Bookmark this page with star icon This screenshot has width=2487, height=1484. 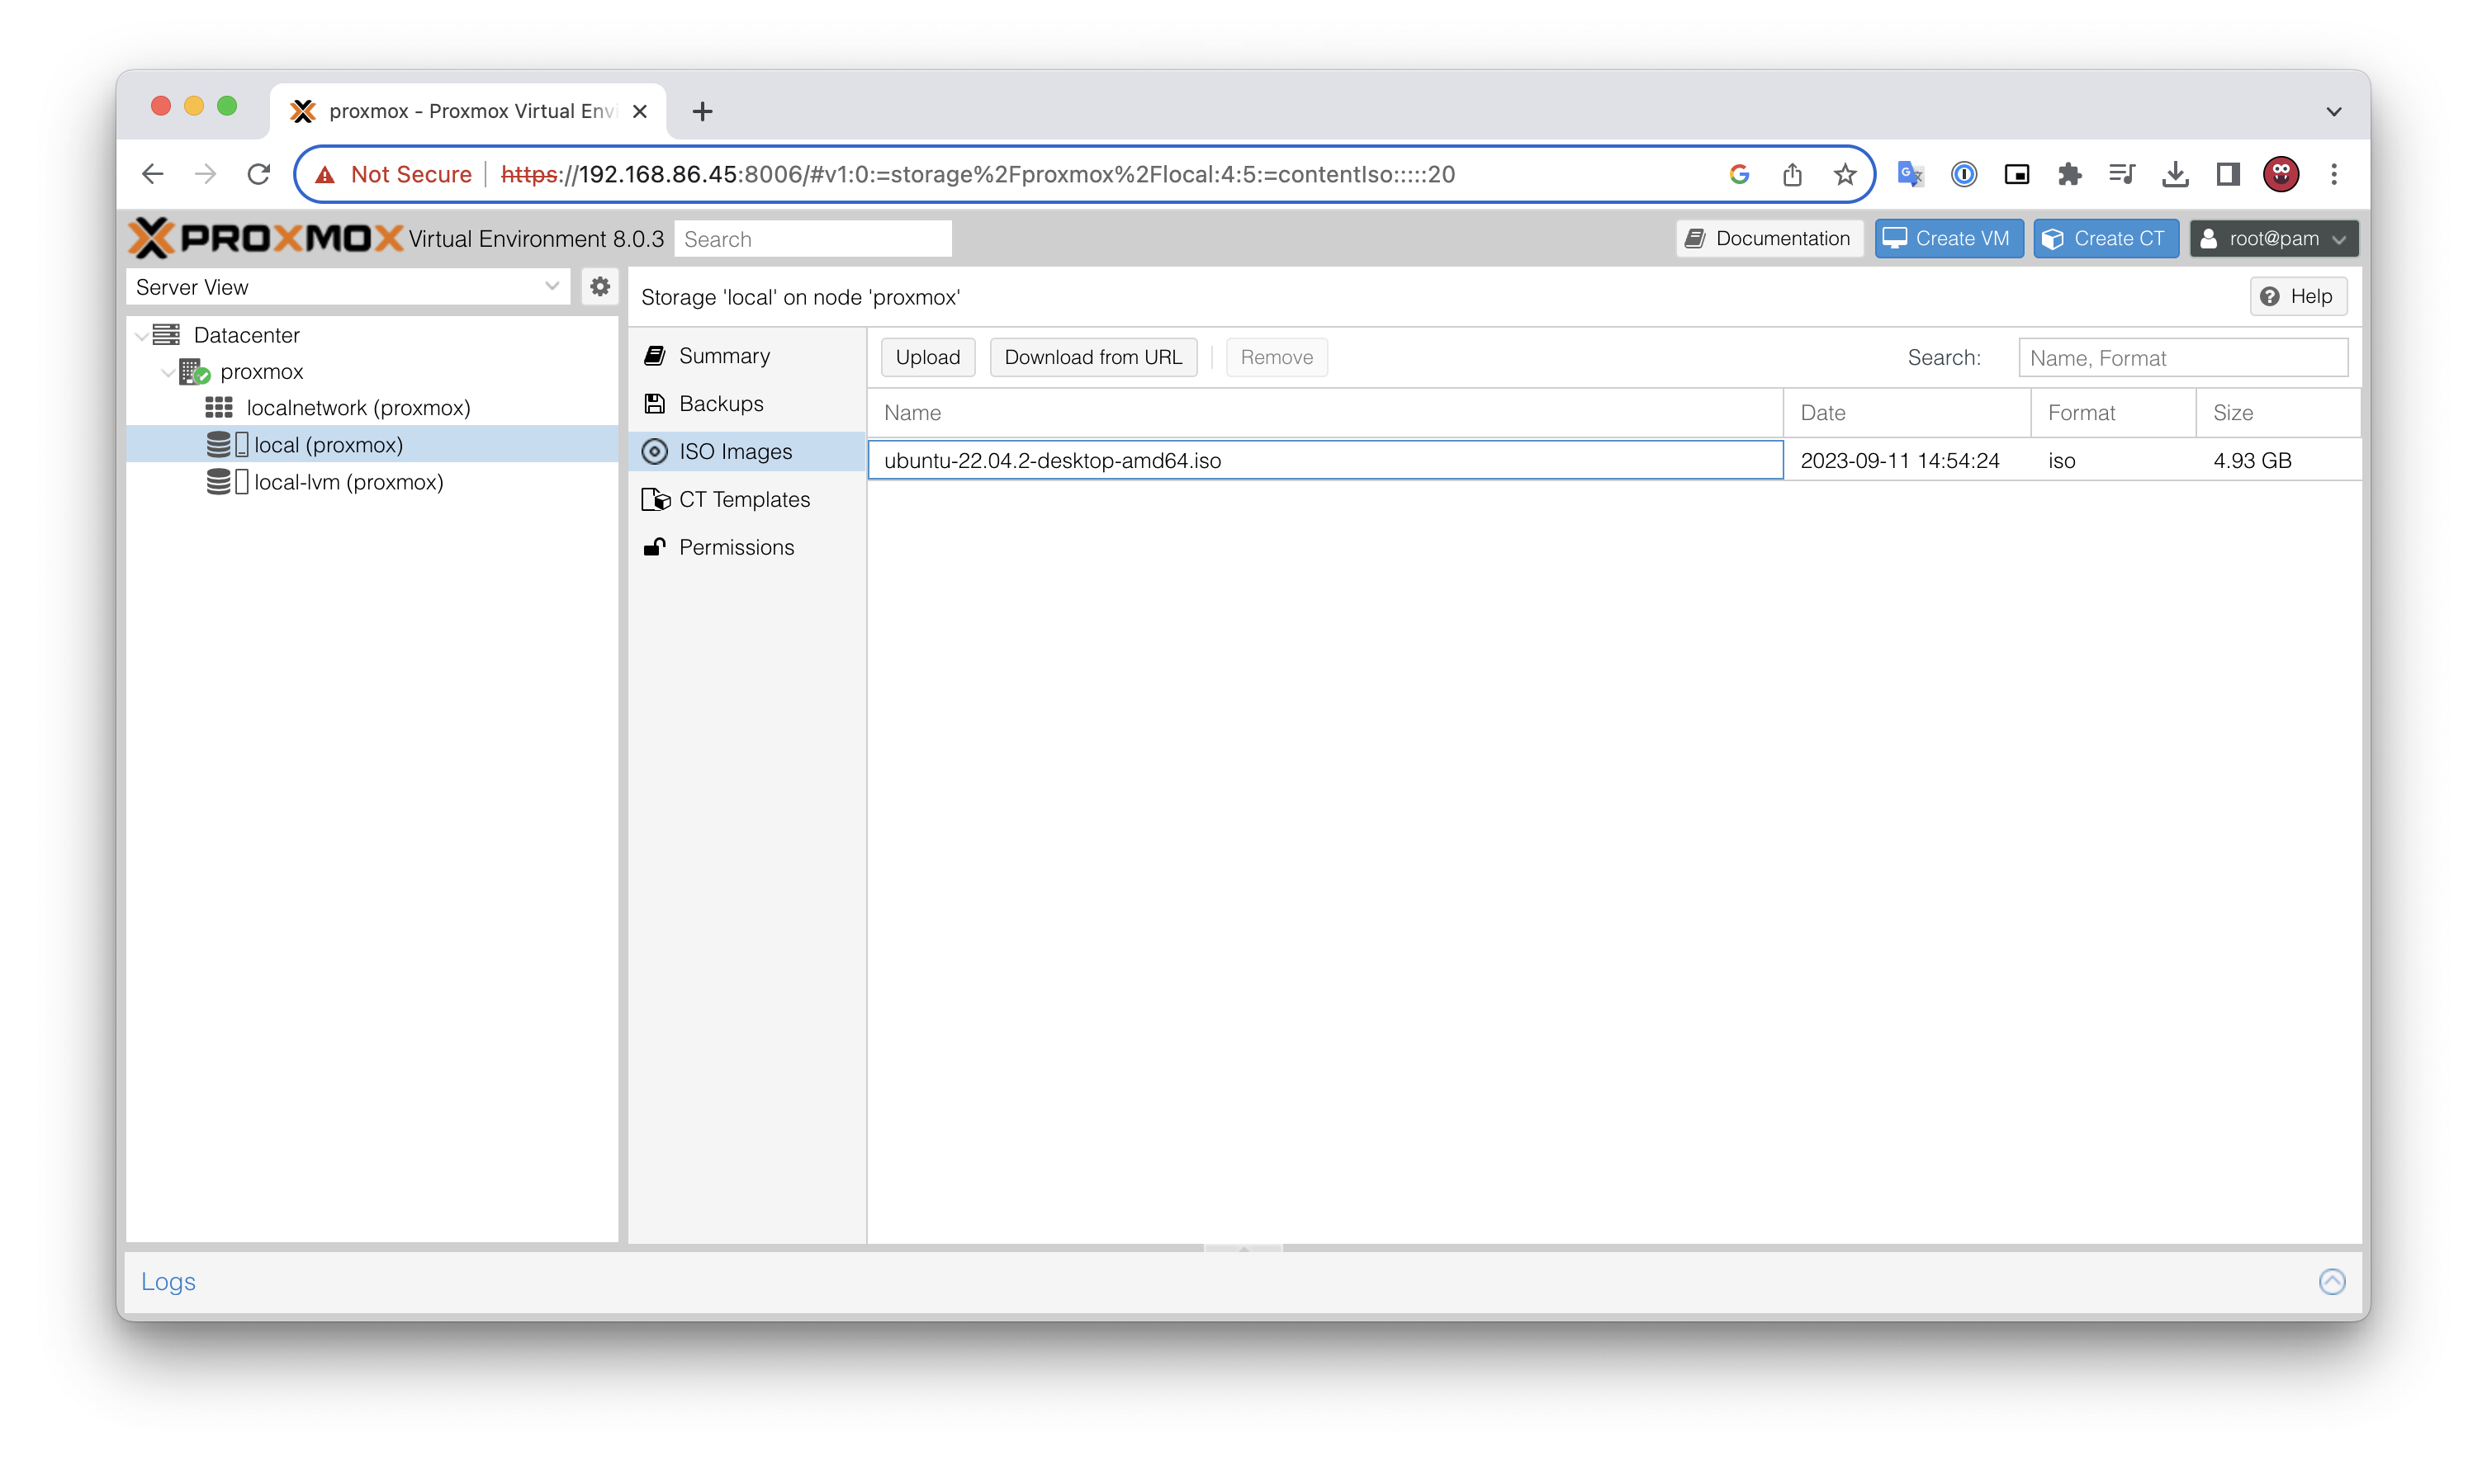click(x=1845, y=175)
